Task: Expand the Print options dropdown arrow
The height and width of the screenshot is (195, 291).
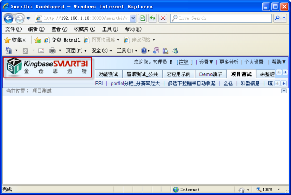Action: tap(60, 50)
